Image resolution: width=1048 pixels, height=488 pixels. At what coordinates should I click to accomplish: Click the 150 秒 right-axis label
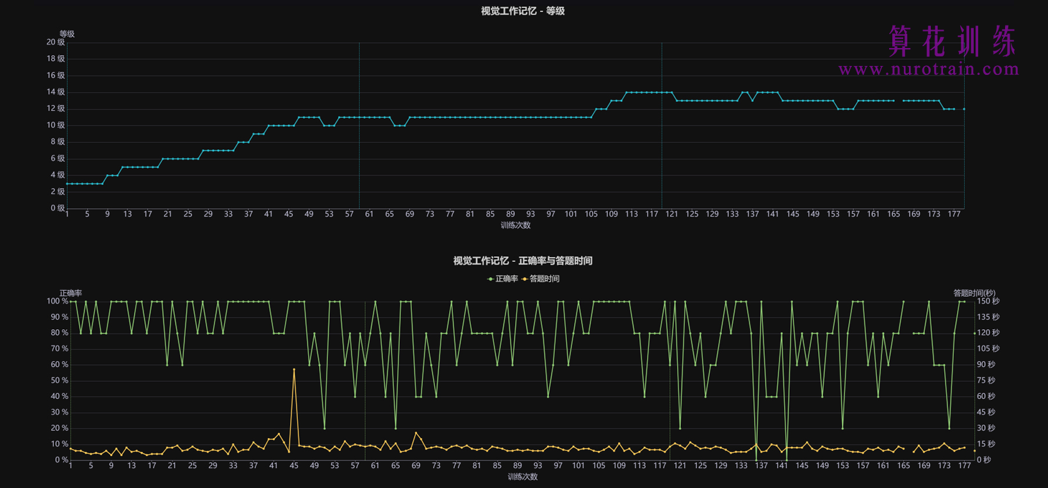(x=987, y=301)
